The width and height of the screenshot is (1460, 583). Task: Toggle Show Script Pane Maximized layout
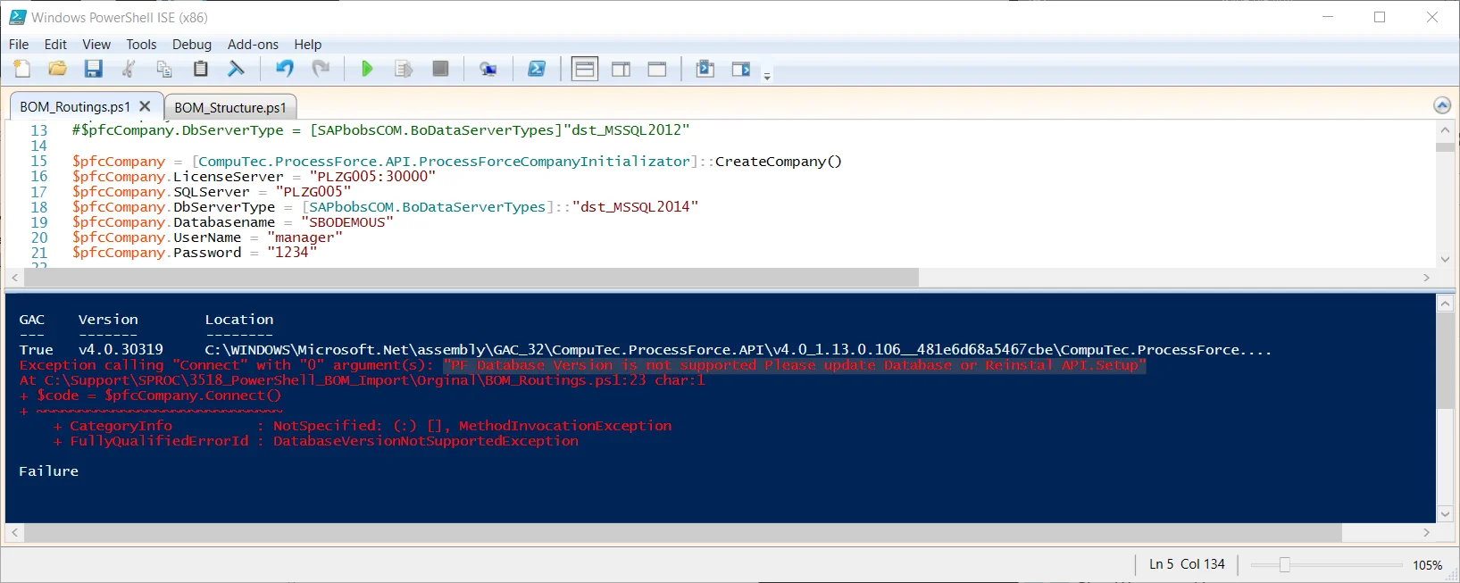click(x=657, y=69)
